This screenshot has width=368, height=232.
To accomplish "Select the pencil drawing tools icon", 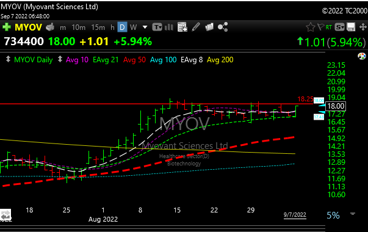I will (196, 27).
